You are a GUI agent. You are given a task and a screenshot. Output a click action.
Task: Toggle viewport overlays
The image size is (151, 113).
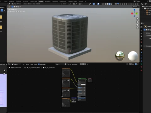pos(98,4)
